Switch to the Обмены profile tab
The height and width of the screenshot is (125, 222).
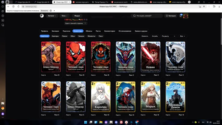point(89,31)
